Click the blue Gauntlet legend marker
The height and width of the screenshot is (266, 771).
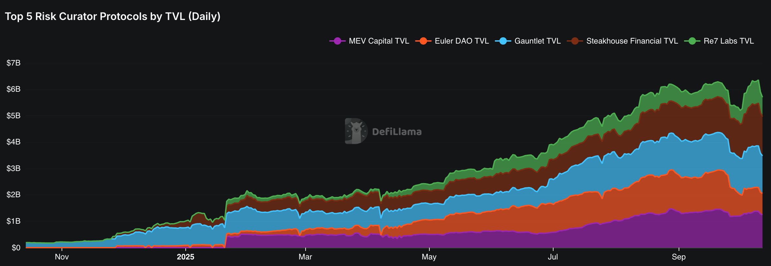pos(503,41)
